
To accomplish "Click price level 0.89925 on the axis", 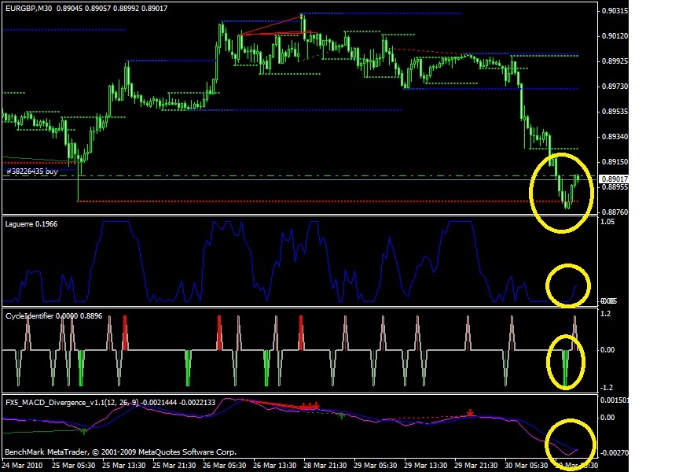I will click(x=615, y=61).
